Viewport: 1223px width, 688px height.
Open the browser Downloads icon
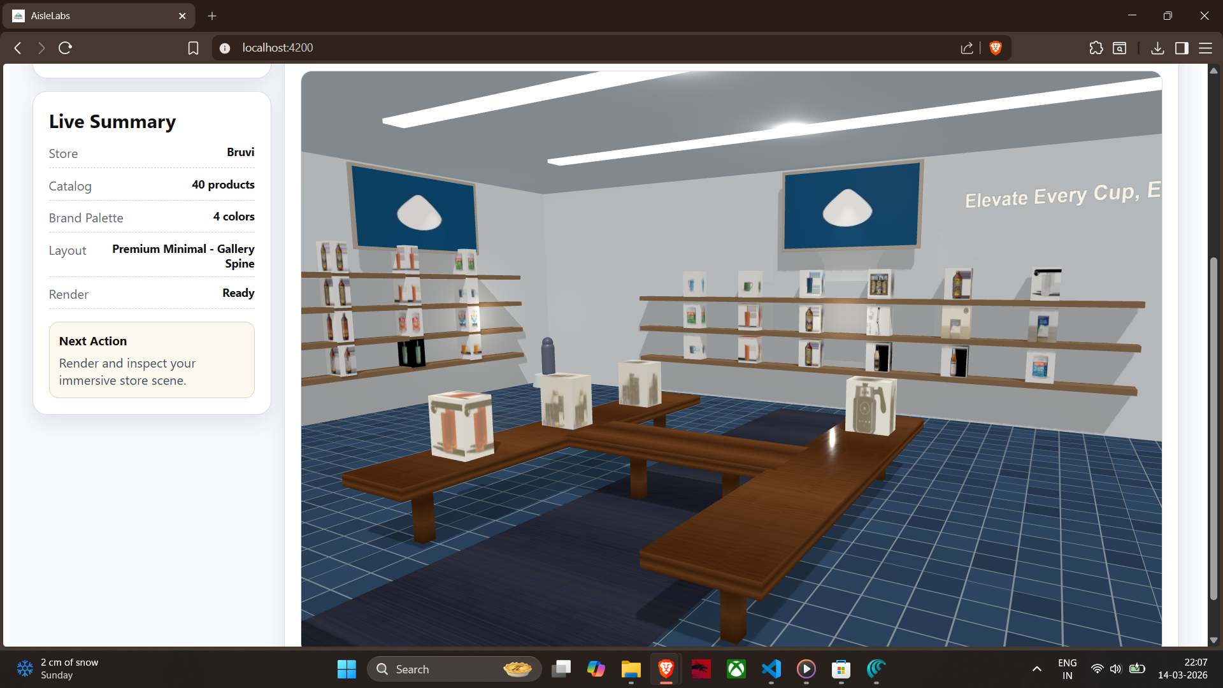coord(1157,48)
